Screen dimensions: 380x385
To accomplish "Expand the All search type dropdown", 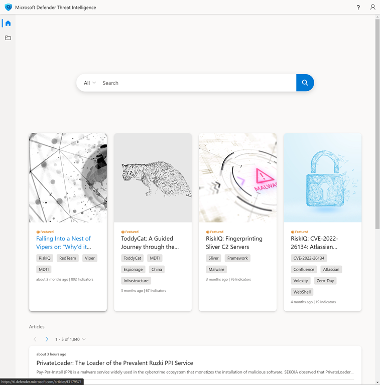I will point(89,83).
